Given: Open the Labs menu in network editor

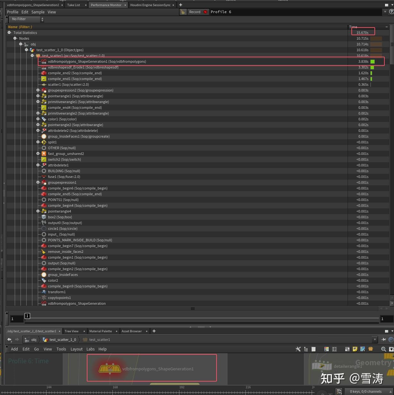Looking at the screenshot, I should [x=91, y=349].
